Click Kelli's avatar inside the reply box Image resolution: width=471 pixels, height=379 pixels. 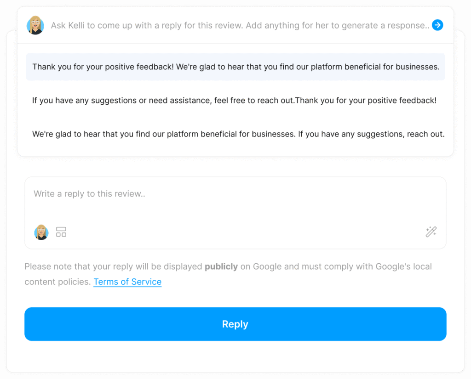[x=41, y=232]
